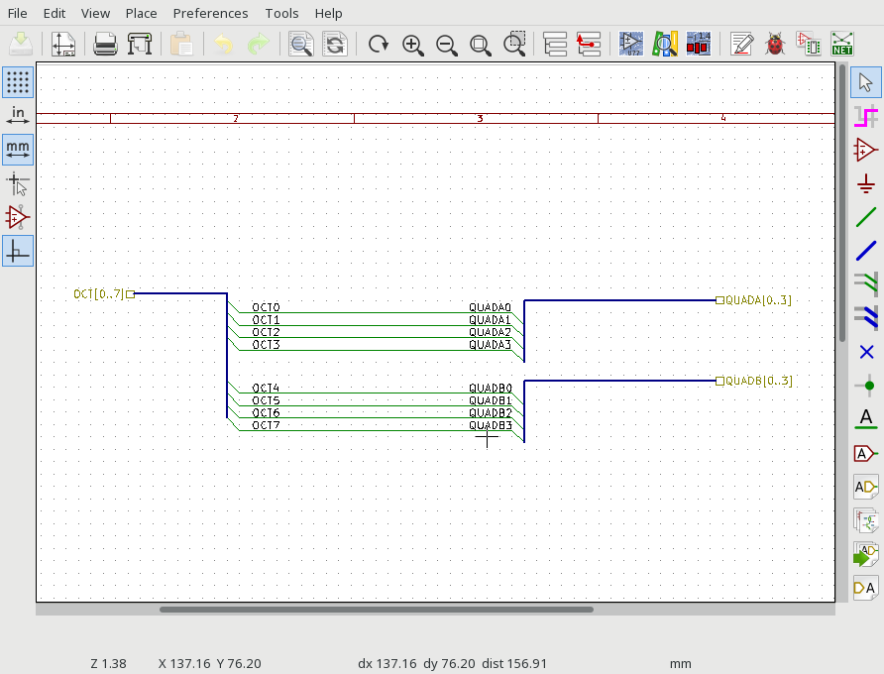Toggle grid display button

pos(18,82)
